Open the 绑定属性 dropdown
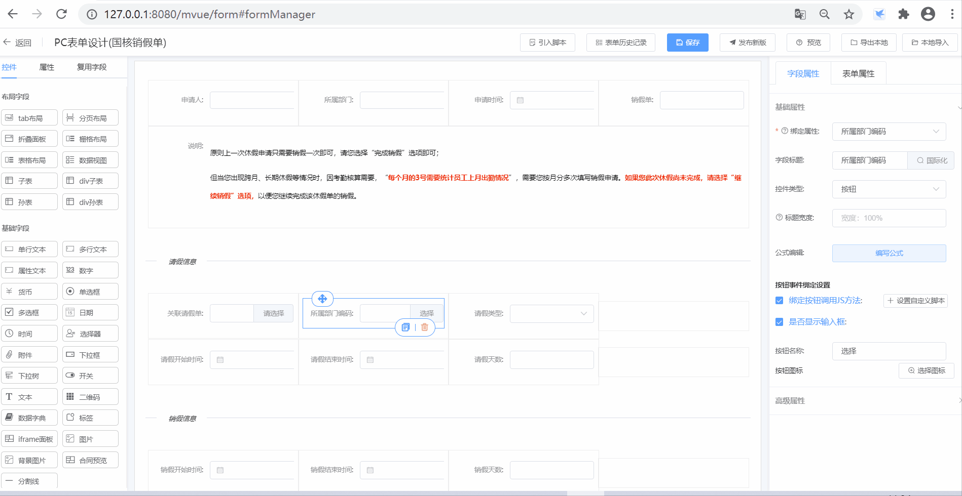 pos(889,132)
